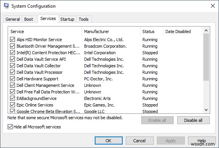Toggle Intel(R) Content Protection HECI checkbox
The image size is (219, 148).
tap(12, 53)
